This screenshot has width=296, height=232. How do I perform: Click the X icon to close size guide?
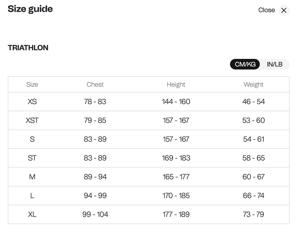[284, 10]
